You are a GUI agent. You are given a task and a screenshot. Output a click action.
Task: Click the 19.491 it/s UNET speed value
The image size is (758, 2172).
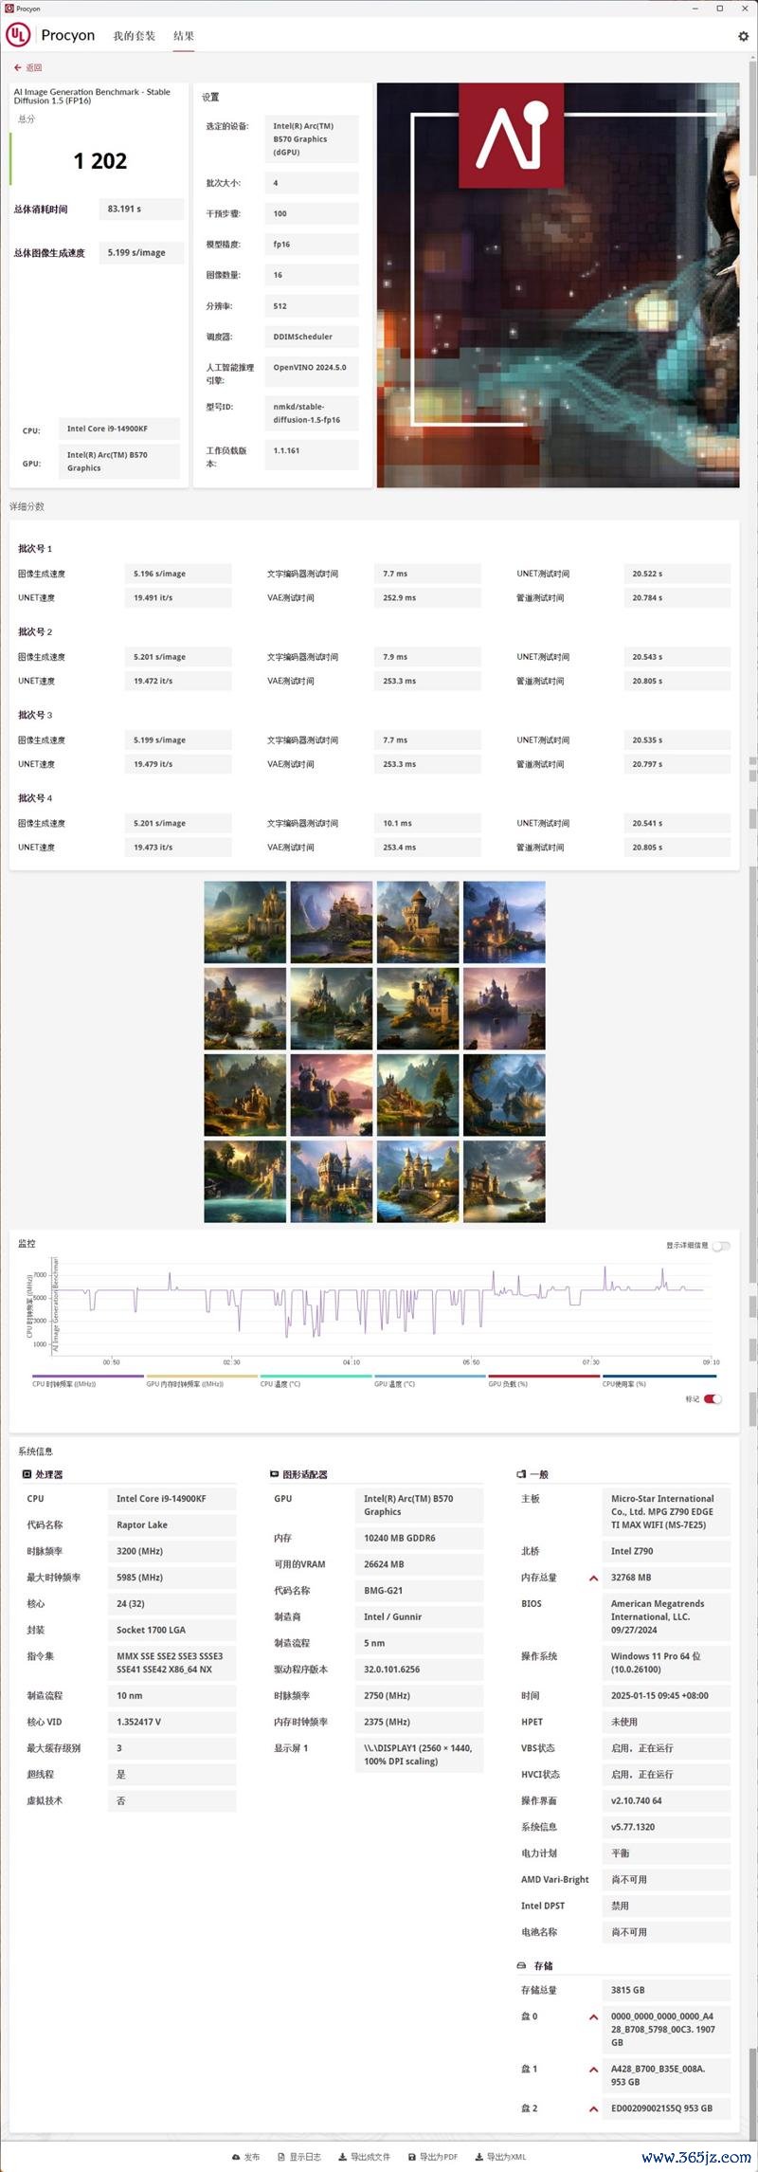(x=177, y=598)
